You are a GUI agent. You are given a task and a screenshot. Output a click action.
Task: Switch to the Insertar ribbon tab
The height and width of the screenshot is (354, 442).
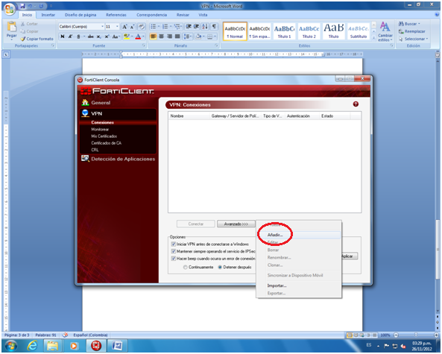point(48,15)
